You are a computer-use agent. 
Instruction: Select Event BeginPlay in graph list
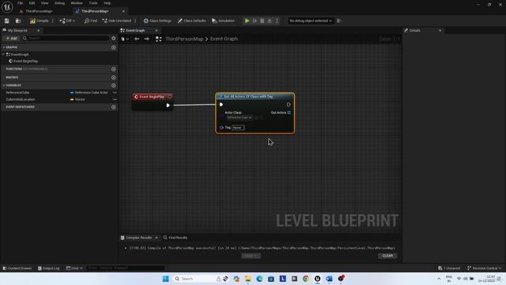25,61
